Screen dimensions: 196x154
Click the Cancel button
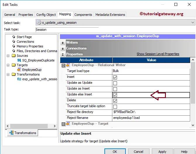pos(138,151)
